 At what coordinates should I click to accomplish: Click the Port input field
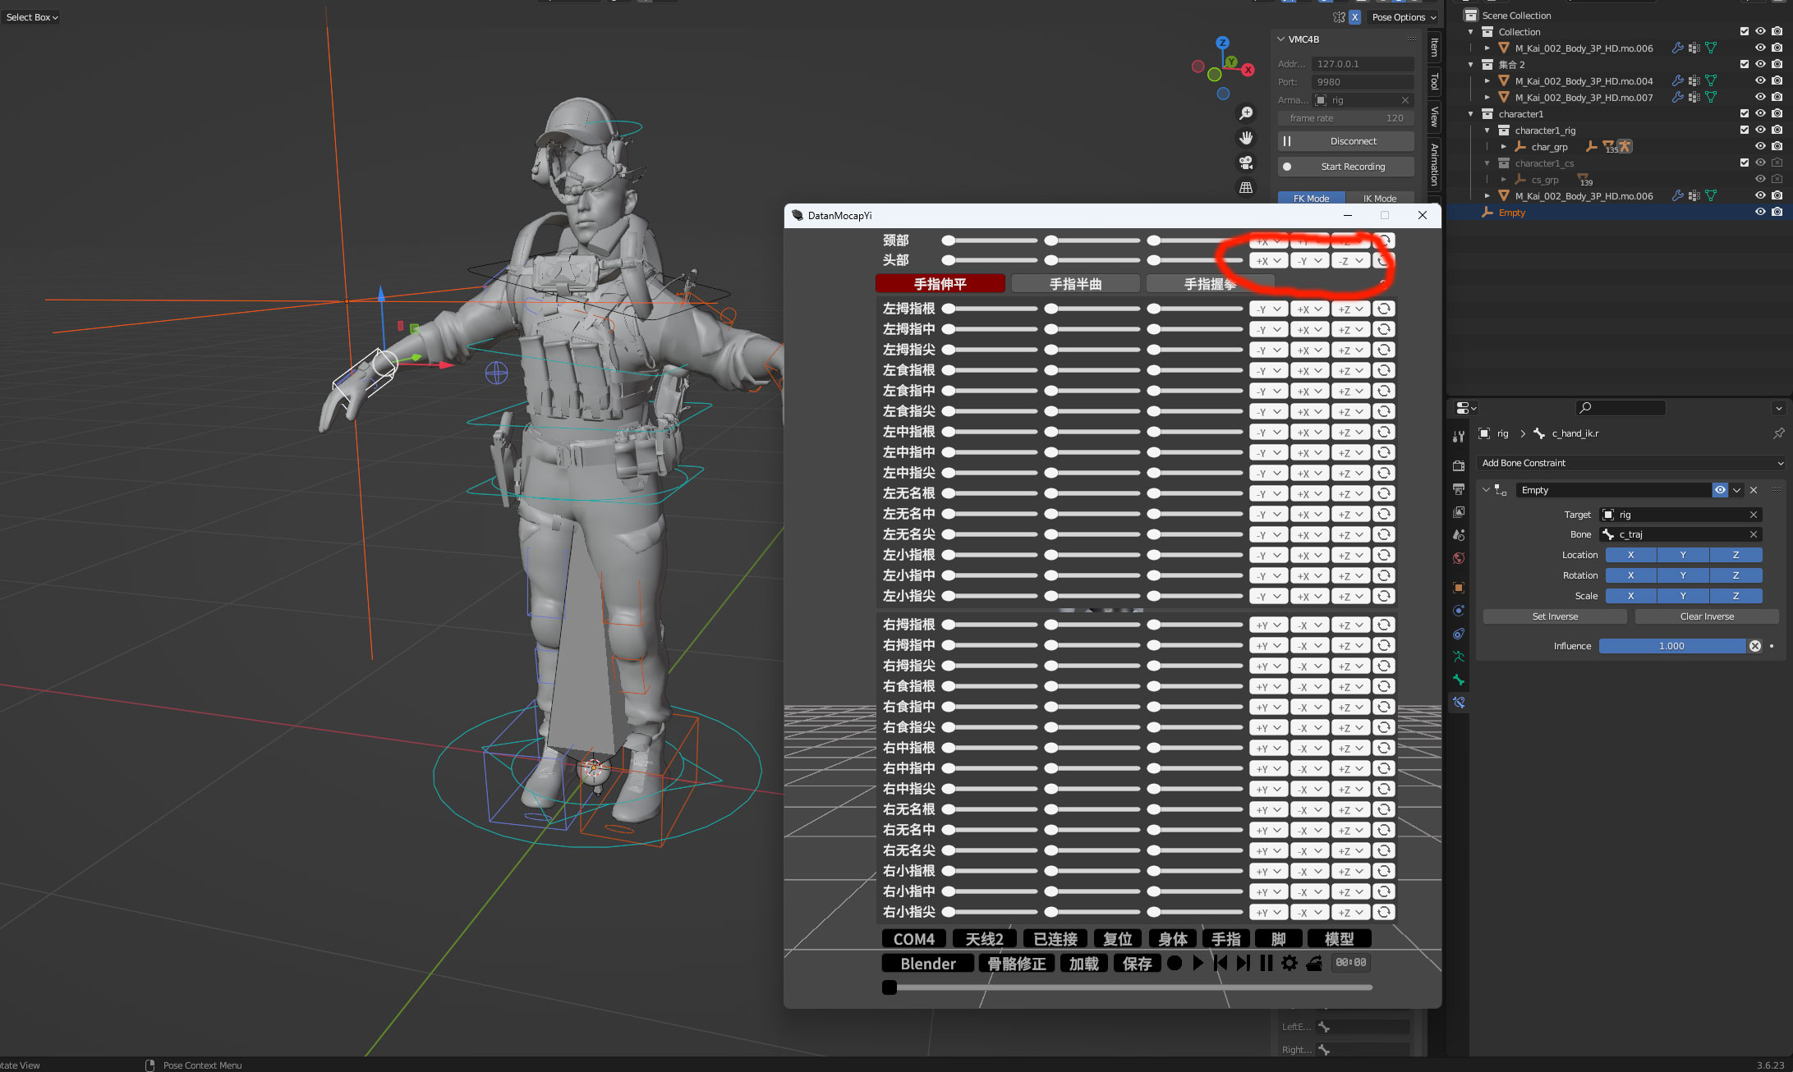[x=1362, y=82]
